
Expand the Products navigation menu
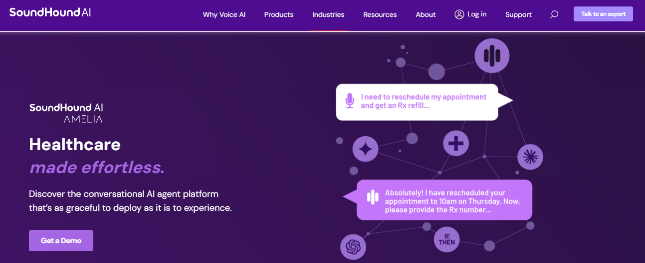click(279, 14)
